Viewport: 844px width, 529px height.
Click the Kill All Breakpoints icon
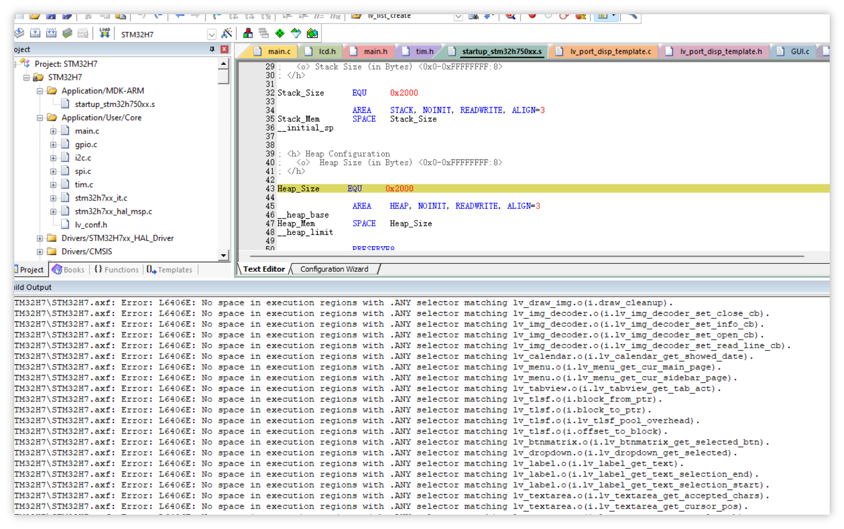point(580,17)
